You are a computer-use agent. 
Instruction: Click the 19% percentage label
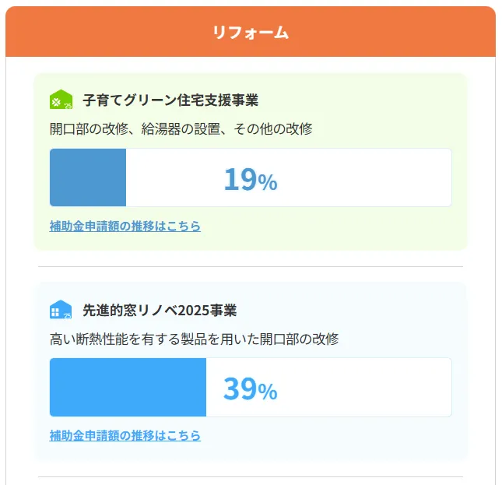coord(250,179)
